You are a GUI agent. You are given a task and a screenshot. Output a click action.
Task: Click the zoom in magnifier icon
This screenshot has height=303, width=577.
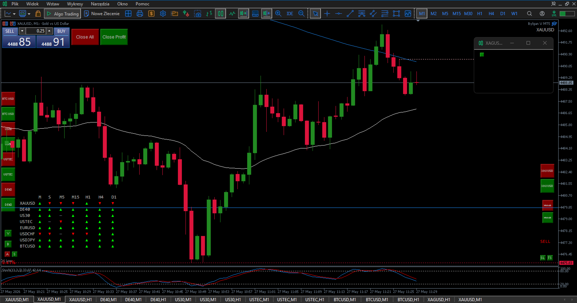click(x=278, y=14)
